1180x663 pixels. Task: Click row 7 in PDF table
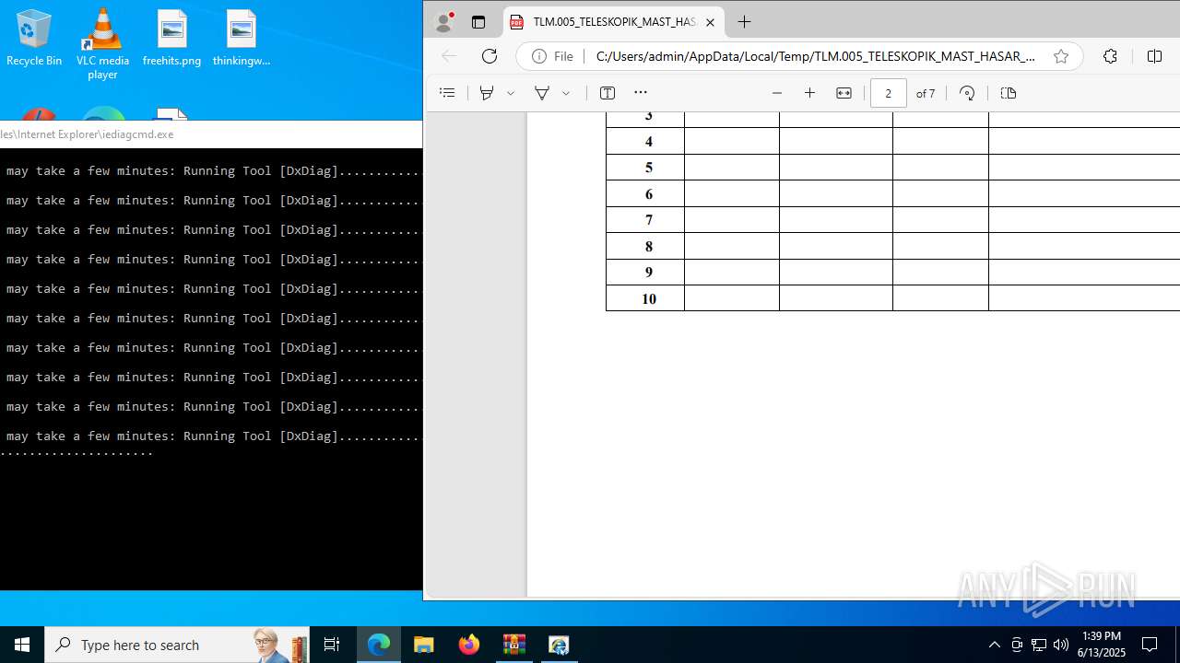(892, 219)
